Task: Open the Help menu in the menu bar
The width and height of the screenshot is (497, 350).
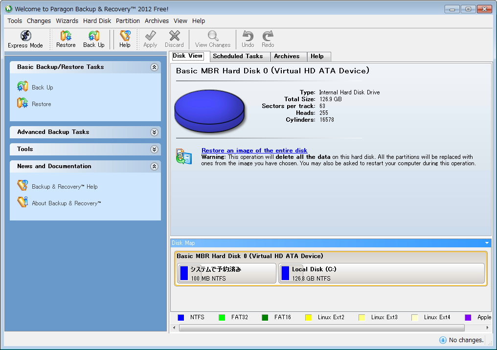Action: [x=199, y=21]
